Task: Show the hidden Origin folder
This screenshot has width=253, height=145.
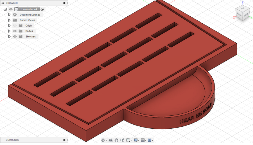Action: 15,26
